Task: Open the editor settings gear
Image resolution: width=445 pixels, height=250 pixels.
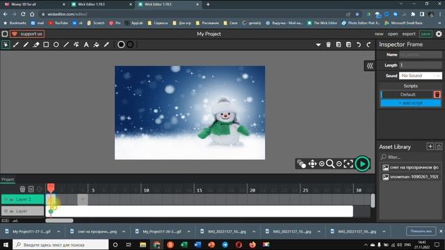Action: point(439,34)
